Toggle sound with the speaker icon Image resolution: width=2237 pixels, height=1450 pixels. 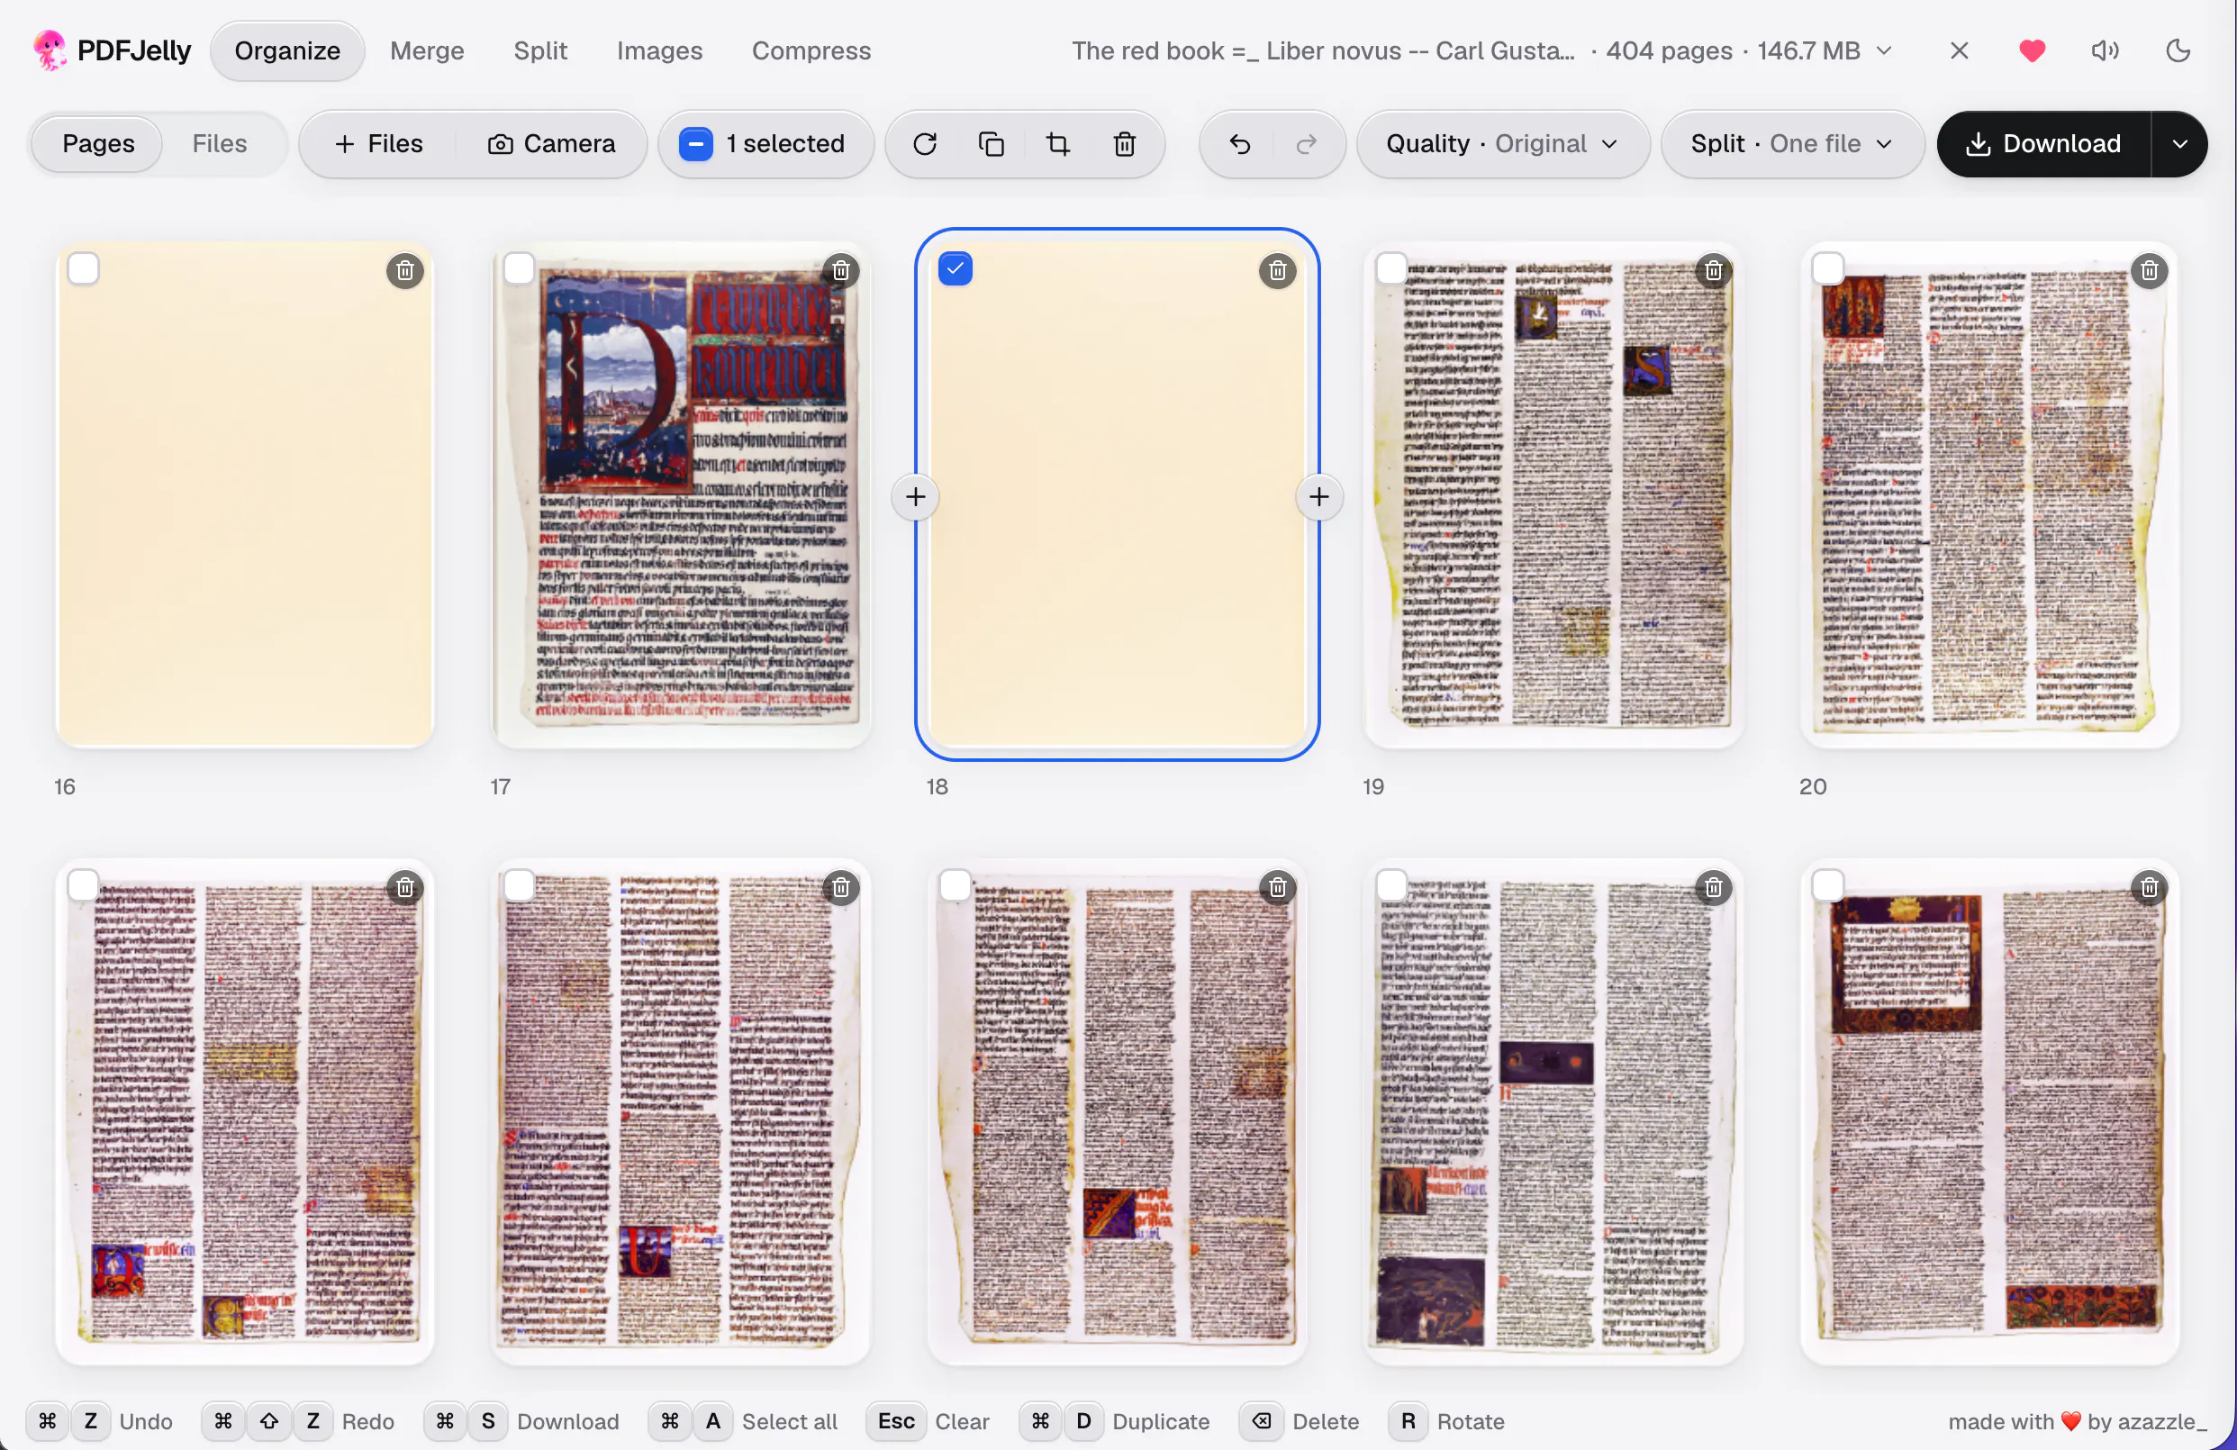click(2106, 50)
